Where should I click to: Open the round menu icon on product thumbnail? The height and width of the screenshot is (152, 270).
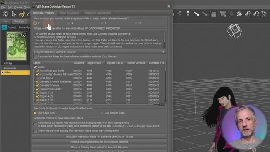(23, 35)
